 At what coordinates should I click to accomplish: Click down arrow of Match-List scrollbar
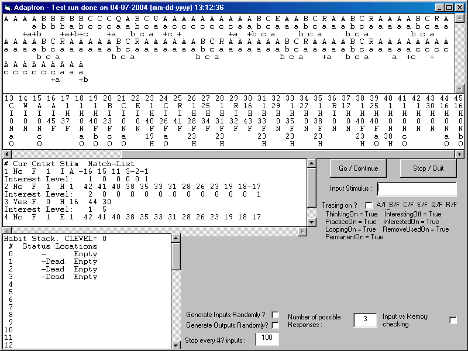click(312, 222)
